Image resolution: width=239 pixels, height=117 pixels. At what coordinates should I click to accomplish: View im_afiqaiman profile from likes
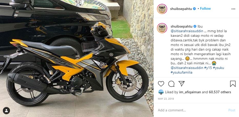pos(191,92)
